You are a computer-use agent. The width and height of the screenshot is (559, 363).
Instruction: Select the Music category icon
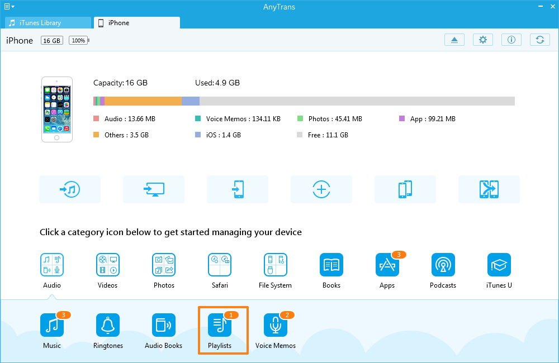(x=52, y=325)
